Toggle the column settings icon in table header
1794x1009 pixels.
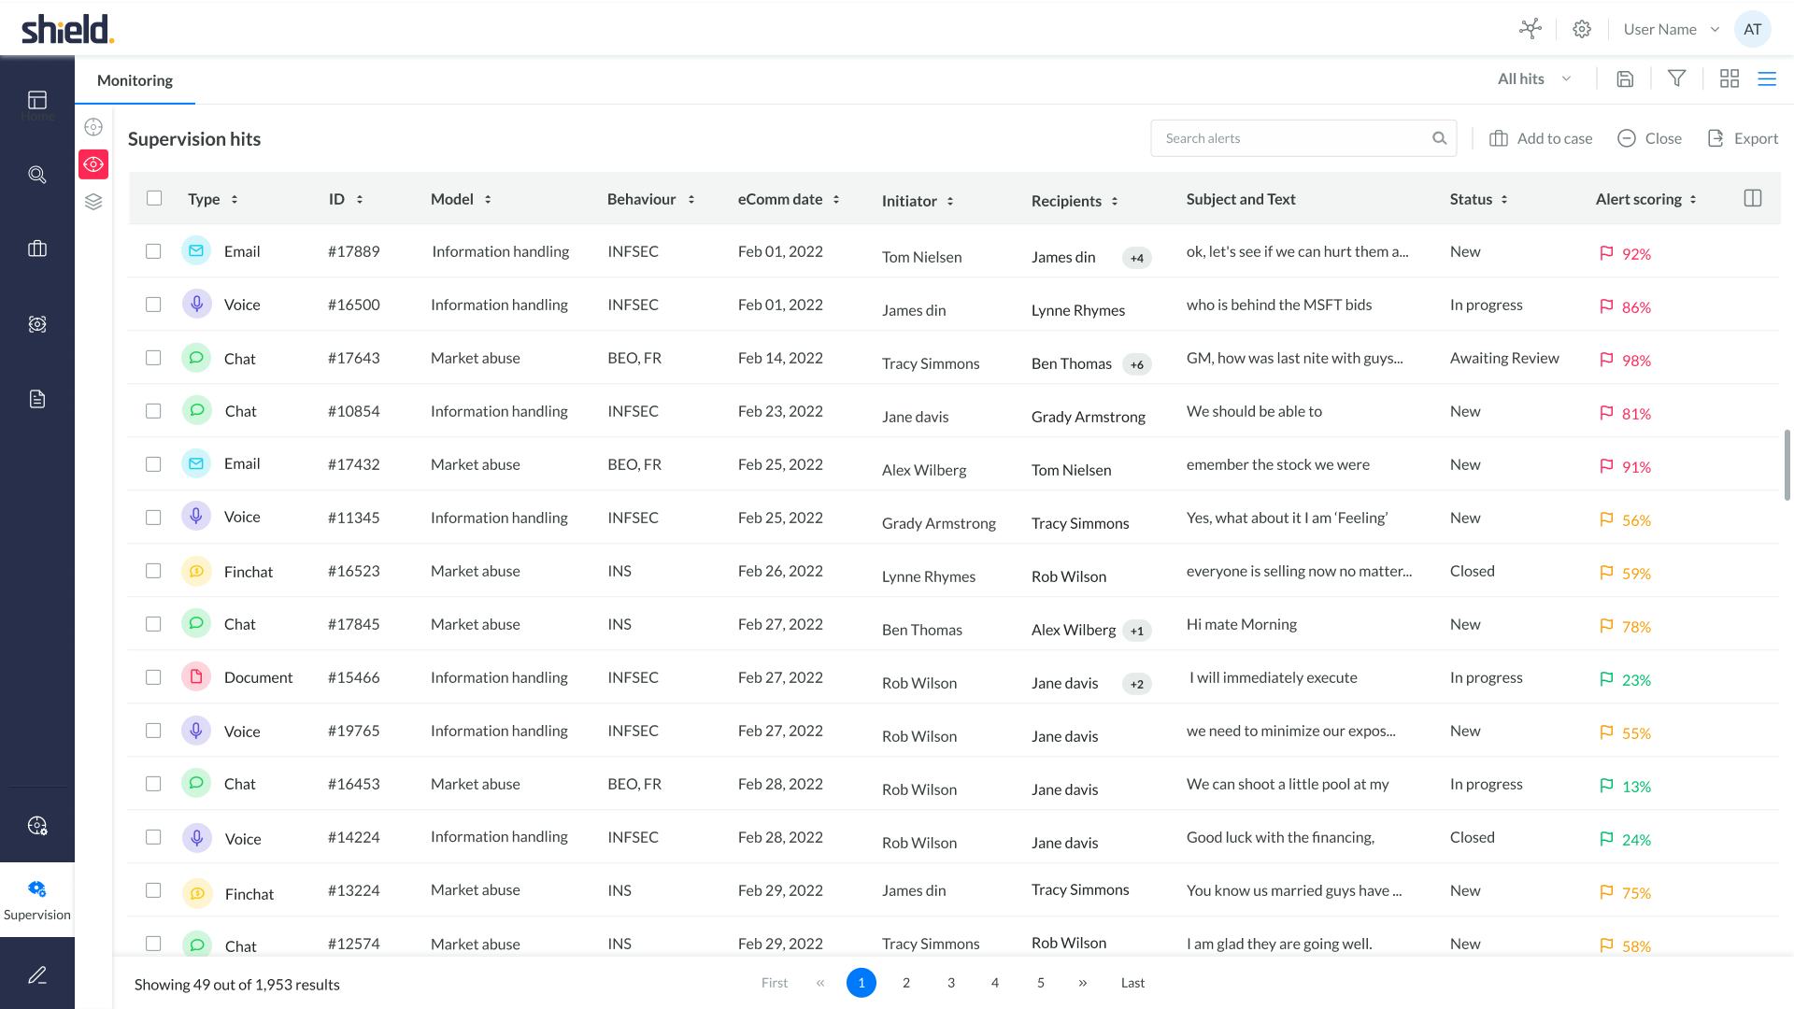[x=1753, y=198]
